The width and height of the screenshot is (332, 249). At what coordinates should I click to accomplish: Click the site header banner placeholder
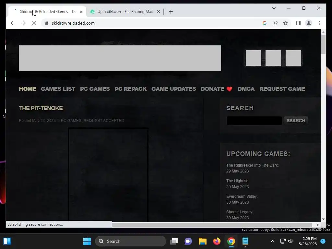pyautogui.click(x=120, y=58)
